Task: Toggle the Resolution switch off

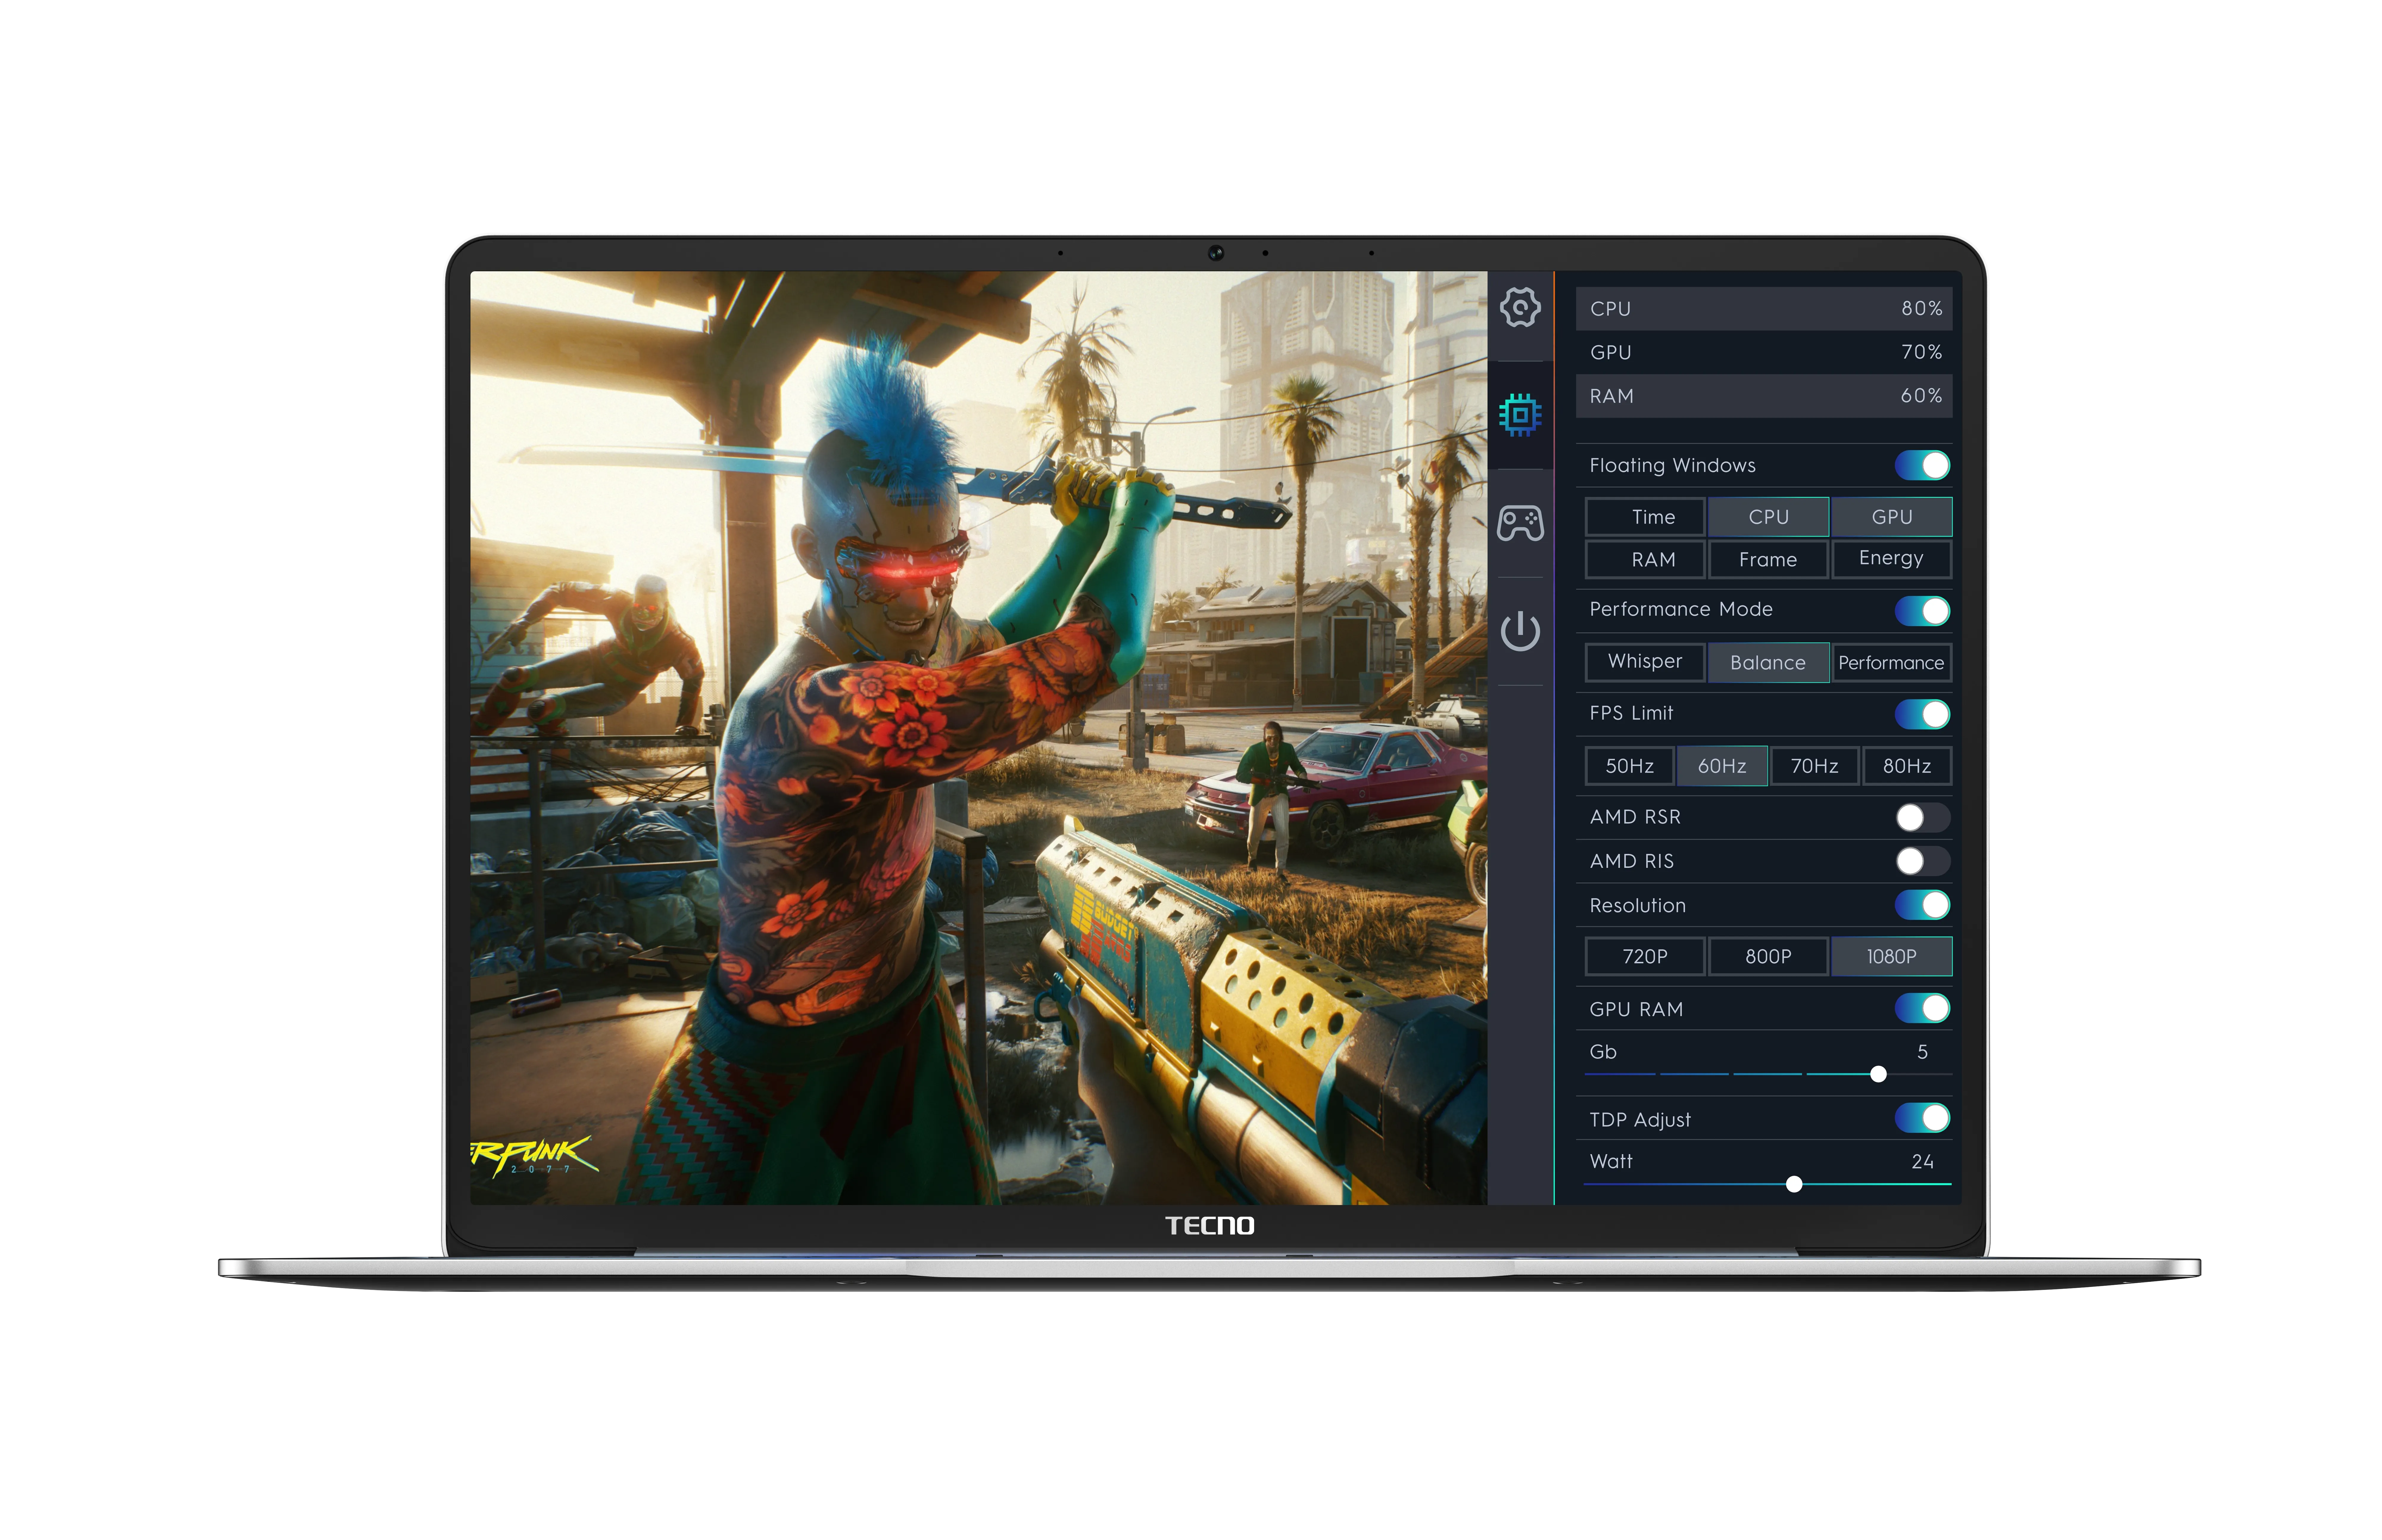Action: point(1922,905)
